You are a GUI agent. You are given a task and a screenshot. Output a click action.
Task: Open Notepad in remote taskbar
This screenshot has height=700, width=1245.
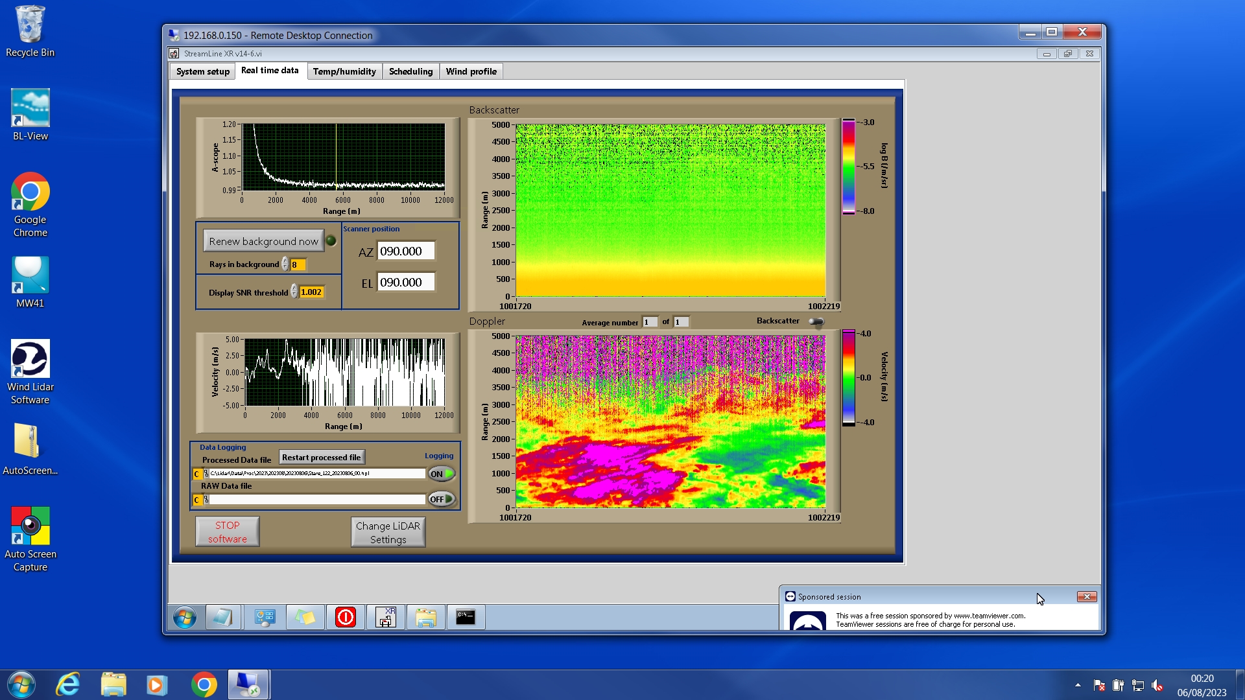coord(223,617)
